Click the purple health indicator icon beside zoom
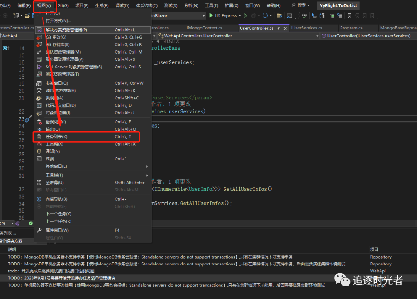 point(17,223)
